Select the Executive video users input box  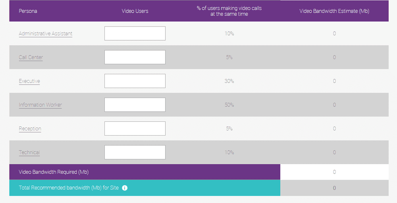point(135,81)
